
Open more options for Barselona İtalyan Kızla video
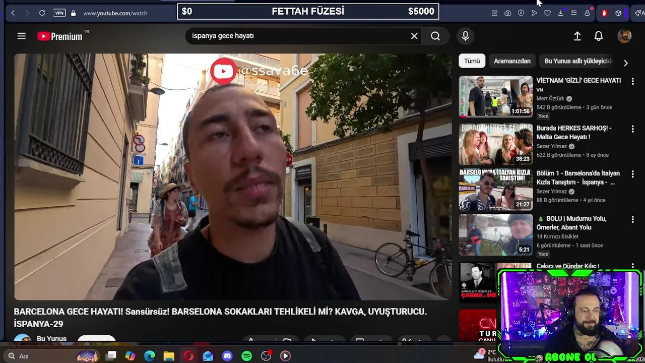tap(633, 174)
